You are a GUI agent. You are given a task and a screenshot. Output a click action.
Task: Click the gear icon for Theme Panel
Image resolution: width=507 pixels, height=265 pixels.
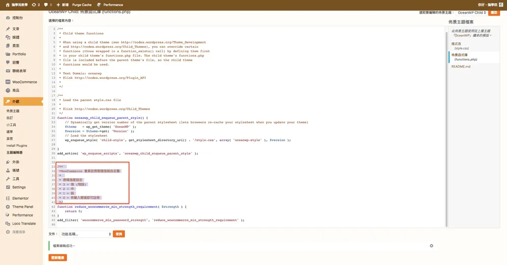tap(8, 207)
